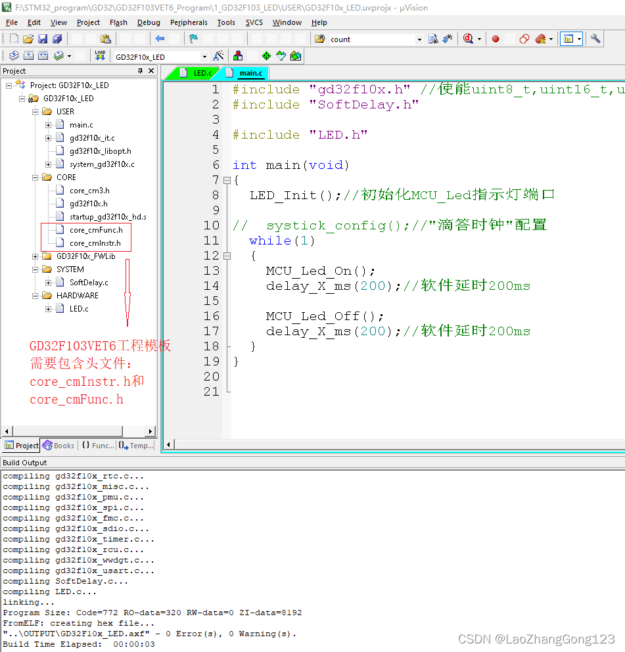Insert breakpoint with red dot icon
The image size is (625, 652).
coord(496,39)
